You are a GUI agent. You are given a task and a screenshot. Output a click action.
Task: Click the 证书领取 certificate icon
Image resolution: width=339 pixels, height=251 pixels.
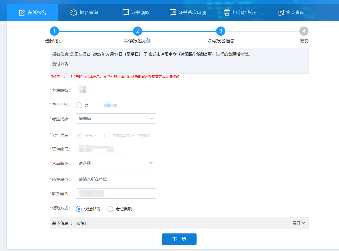(x=125, y=13)
